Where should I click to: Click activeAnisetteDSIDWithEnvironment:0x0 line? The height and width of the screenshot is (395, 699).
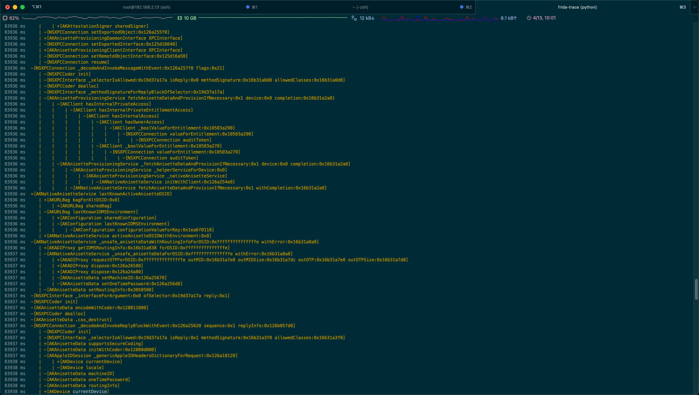(x=128, y=236)
